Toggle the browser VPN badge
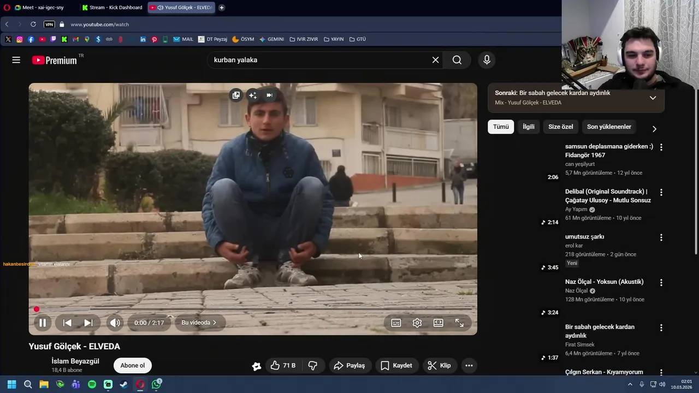The width and height of the screenshot is (699, 393). click(49, 25)
